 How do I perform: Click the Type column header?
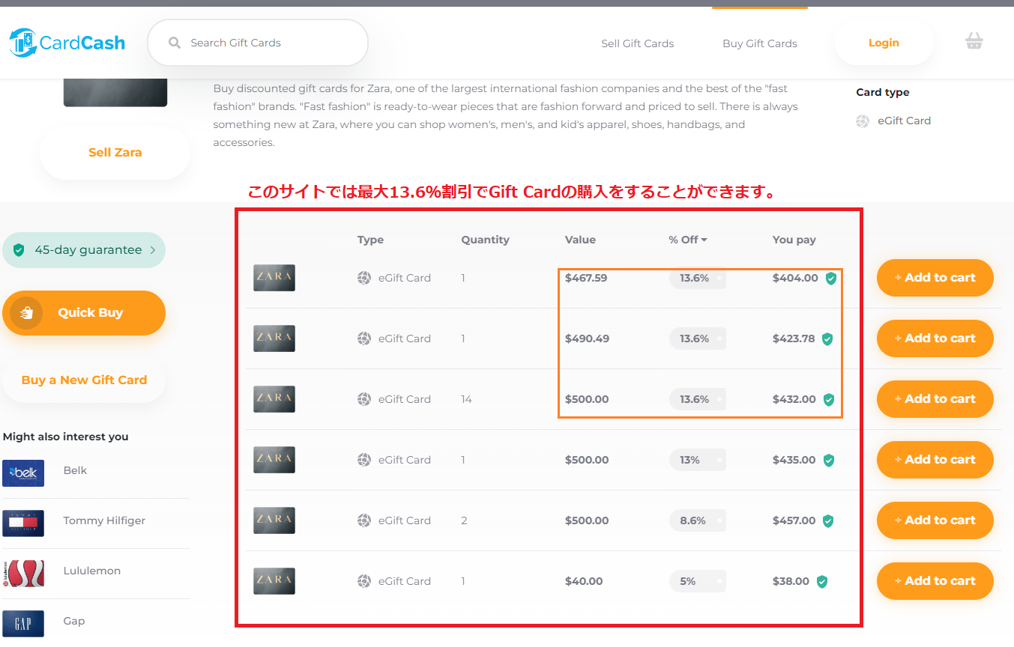(370, 240)
